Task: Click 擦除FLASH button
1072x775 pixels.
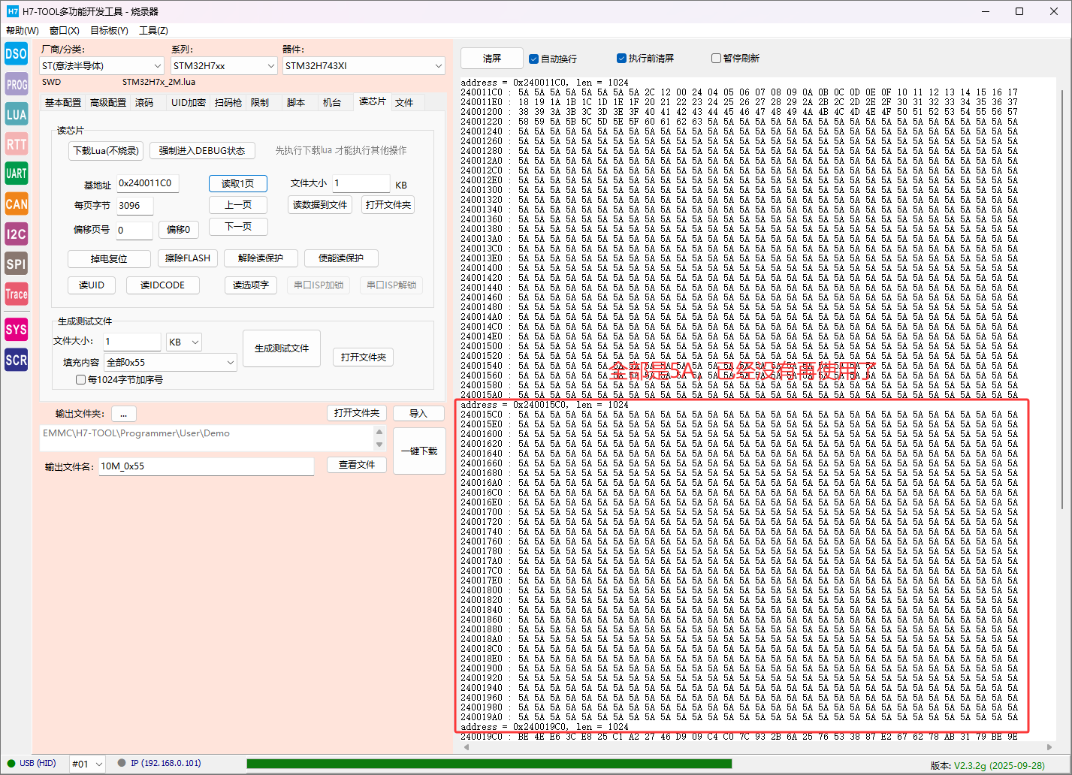Action: click(x=188, y=258)
